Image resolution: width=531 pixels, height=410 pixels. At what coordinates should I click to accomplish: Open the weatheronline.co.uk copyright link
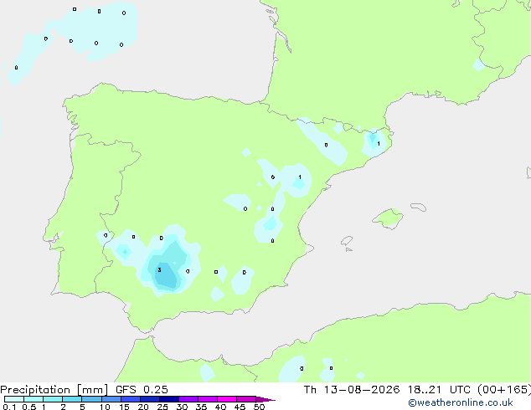(x=461, y=402)
